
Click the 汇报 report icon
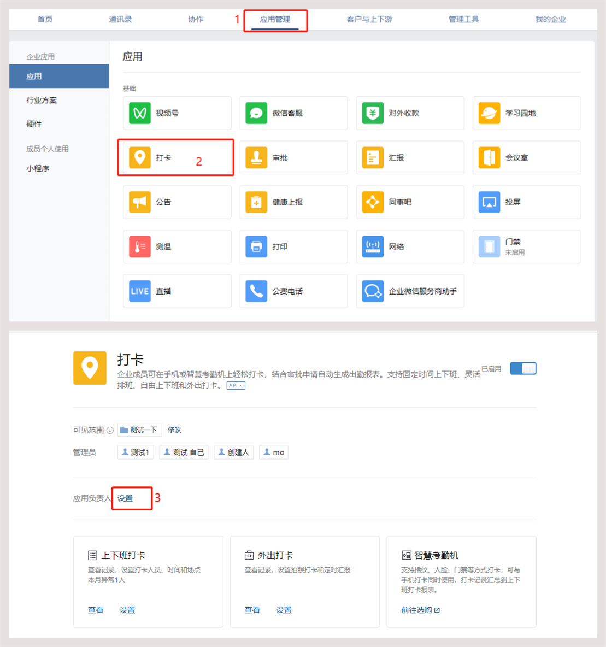coord(373,157)
